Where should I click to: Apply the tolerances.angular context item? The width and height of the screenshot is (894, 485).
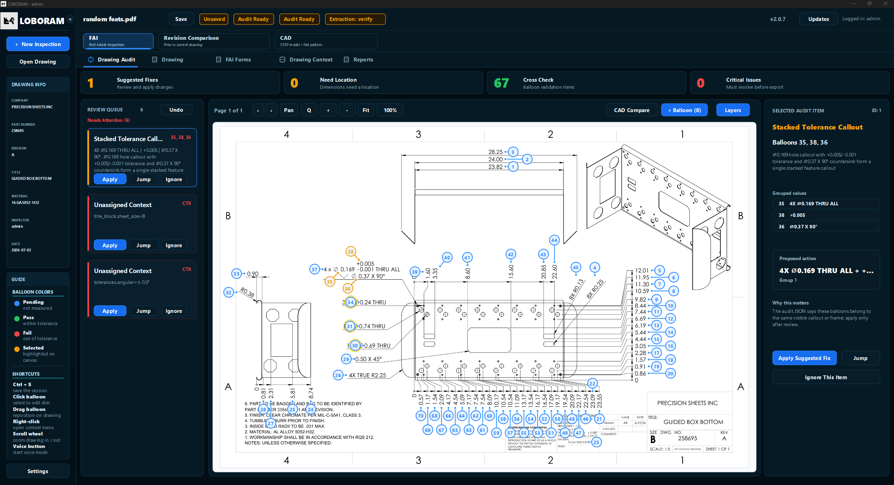110,311
